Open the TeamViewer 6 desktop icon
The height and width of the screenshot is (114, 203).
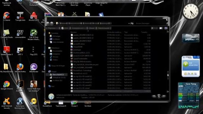tap(61, 104)
